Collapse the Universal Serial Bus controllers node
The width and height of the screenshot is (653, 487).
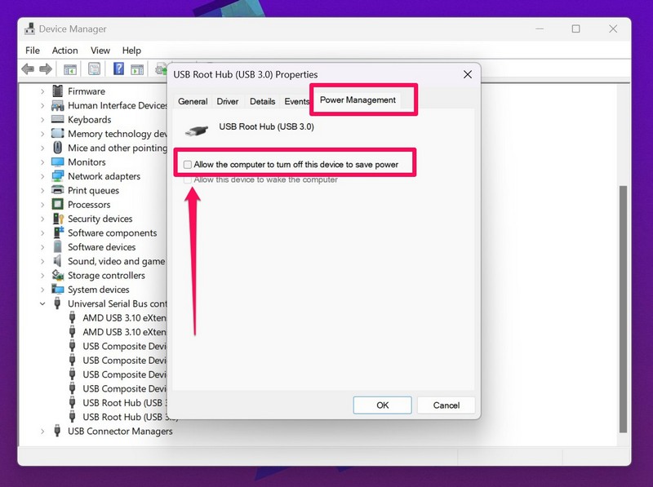tap(42, 304)
